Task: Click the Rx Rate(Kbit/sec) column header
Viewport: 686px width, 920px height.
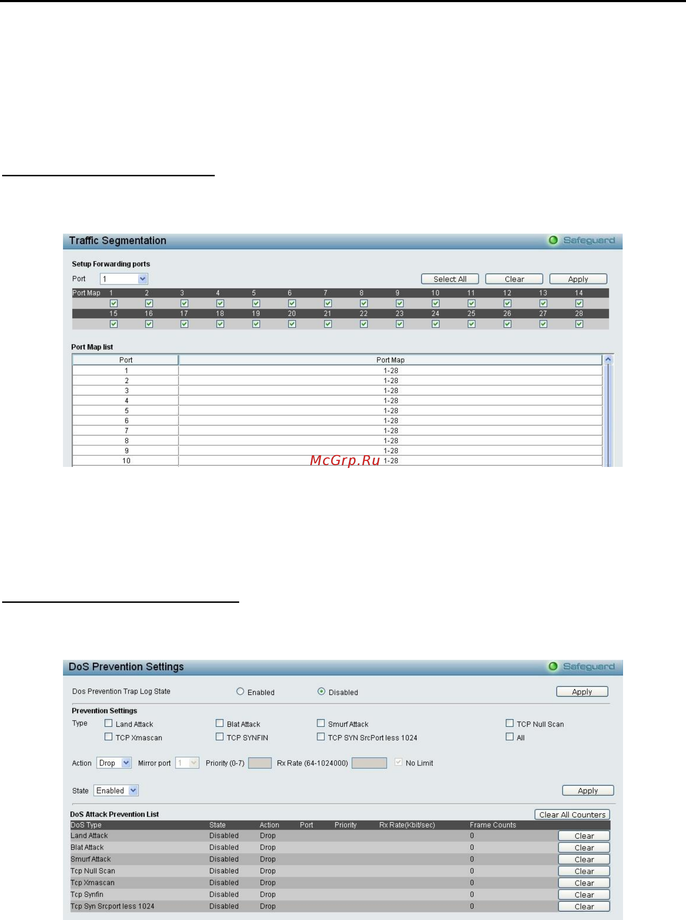Action: click(x=407, y=825)
